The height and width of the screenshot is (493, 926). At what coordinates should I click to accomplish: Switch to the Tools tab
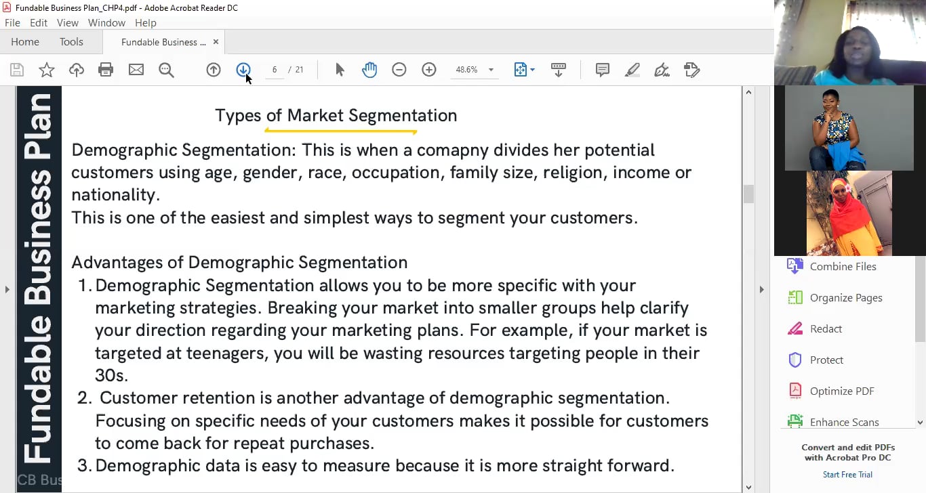pos(71,42)
